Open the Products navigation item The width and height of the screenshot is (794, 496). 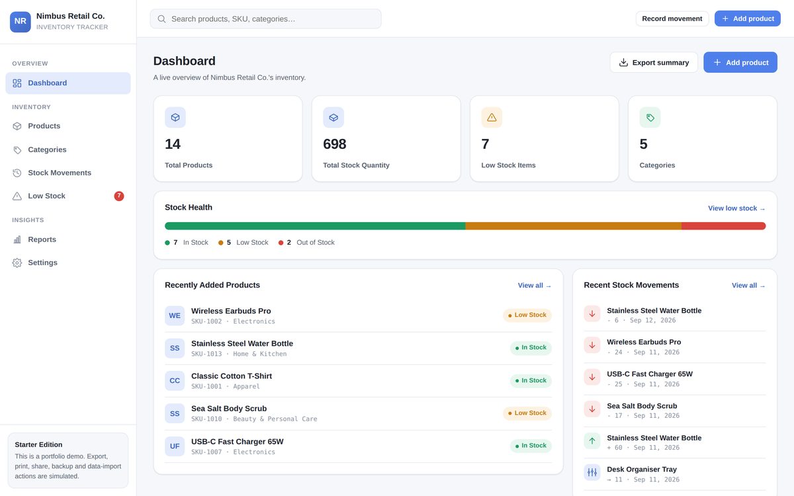click(x=68, y=126)
